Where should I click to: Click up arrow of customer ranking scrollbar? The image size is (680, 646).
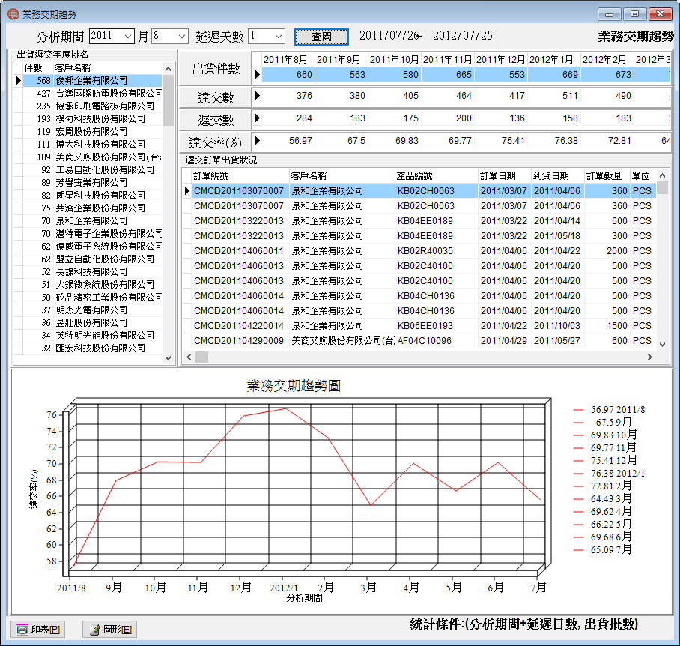(169, 68)
